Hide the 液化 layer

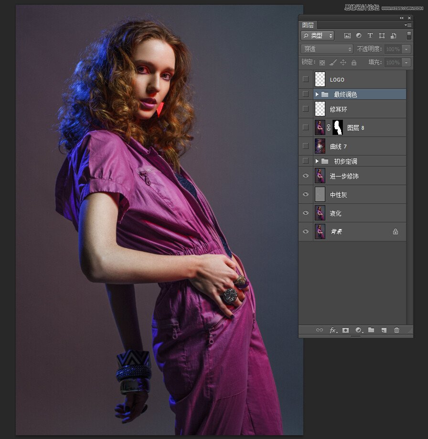click(x=306, y=213)
